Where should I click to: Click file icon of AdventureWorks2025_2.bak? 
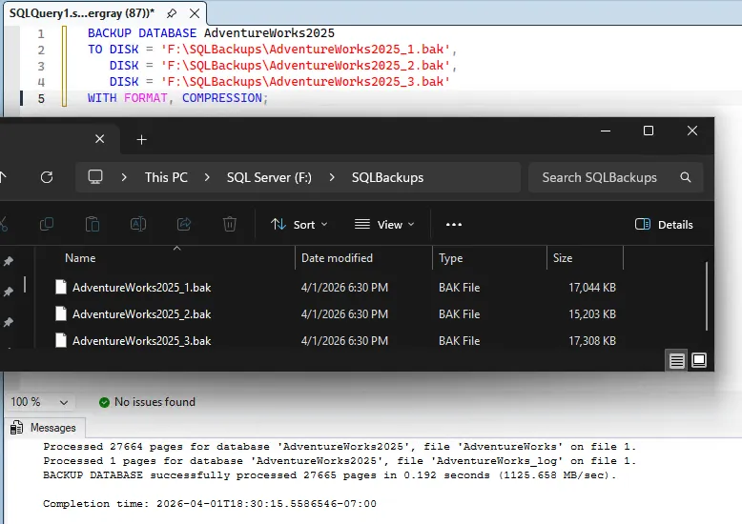click(61, 313)
